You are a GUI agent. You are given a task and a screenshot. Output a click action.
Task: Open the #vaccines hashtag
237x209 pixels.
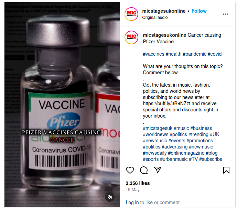pyautogui.click(x=153, y=54)
